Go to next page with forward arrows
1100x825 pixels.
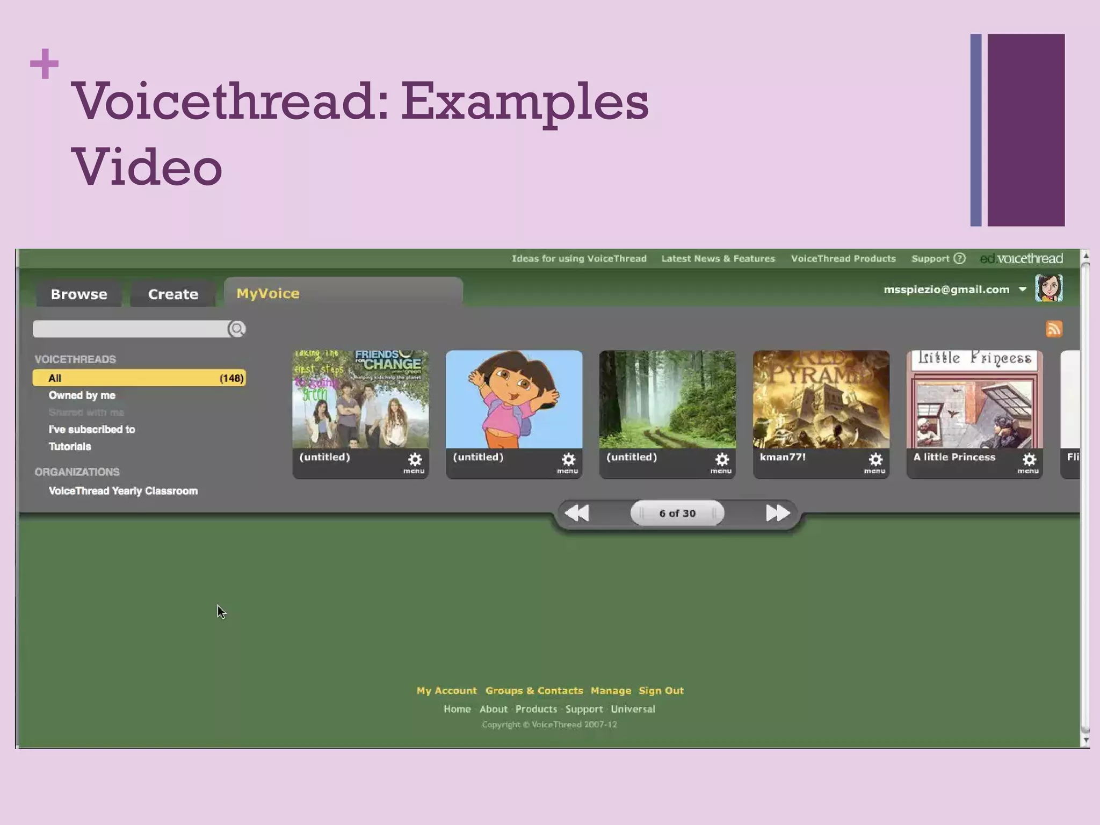pyautogui.click(x=778, y=513)
